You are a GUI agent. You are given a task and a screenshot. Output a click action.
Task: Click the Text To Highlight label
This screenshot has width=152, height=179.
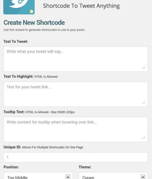click(18, 76)
